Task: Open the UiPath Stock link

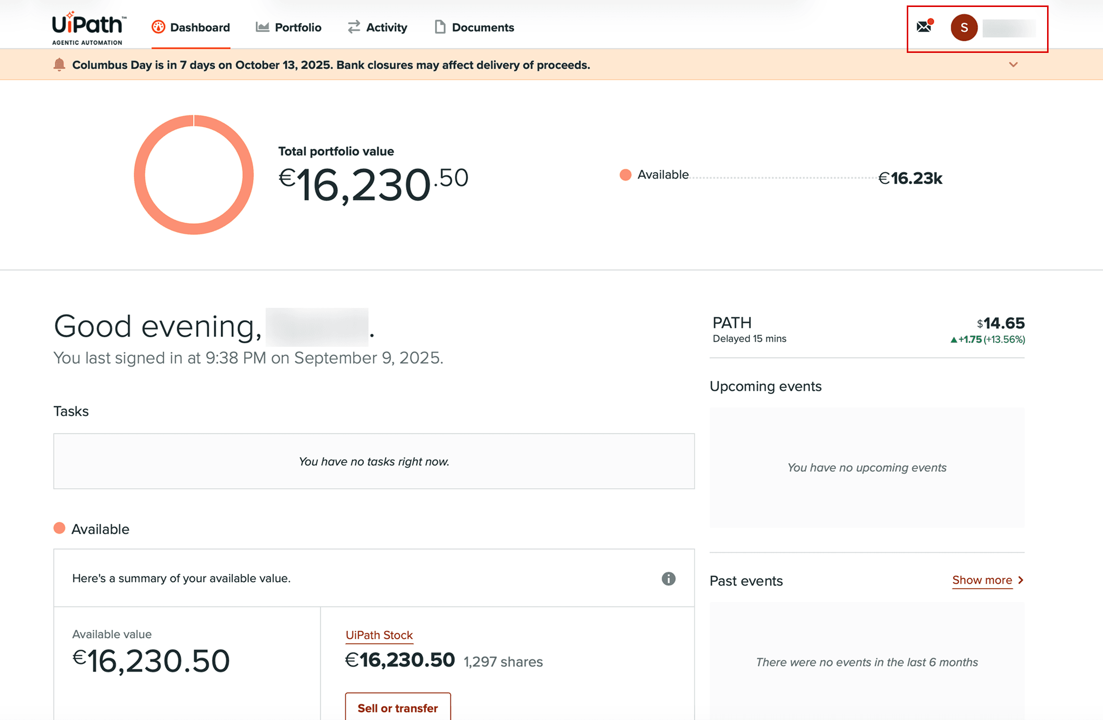Action: tap(379, 635)
